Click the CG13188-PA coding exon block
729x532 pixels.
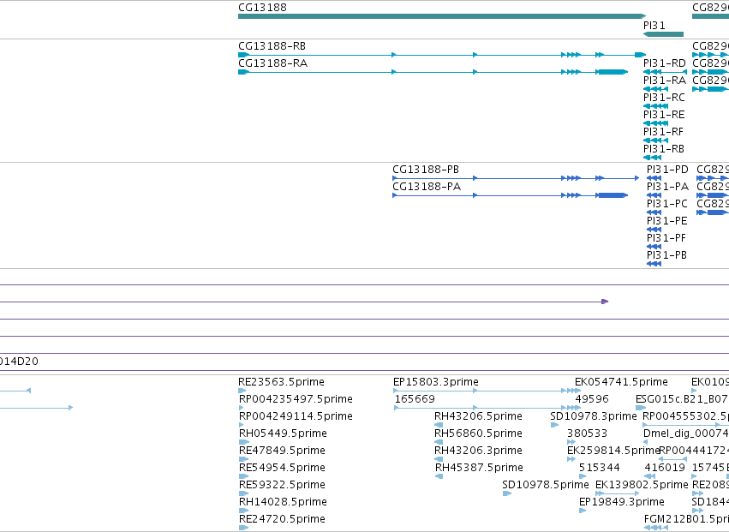tap(612, 195)
